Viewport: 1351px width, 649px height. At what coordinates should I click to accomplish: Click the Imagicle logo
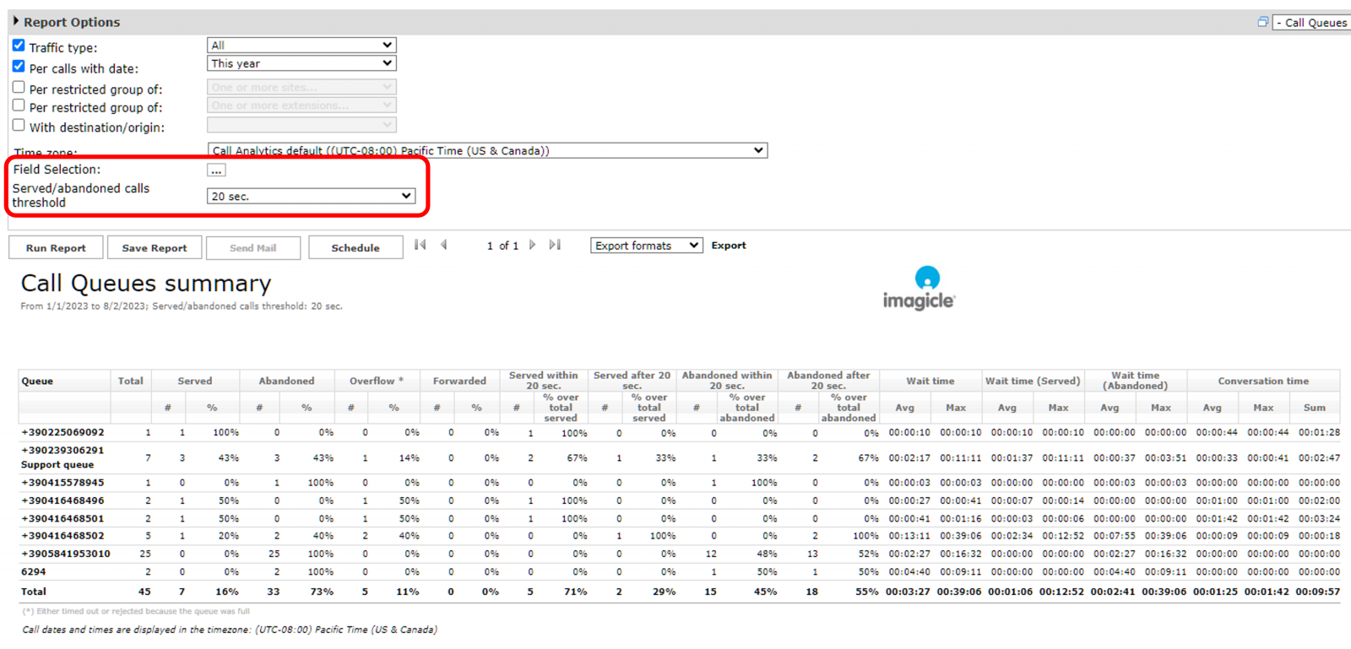[919, 289]
